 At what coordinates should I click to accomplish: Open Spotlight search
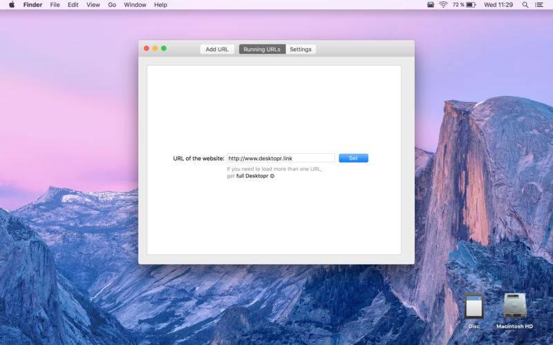pyautogui.click(x=525, y=5)
